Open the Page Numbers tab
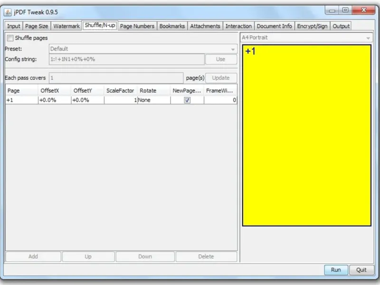This screenshot has height=285, width=380. pyautogui.click(x=137, y=26)
